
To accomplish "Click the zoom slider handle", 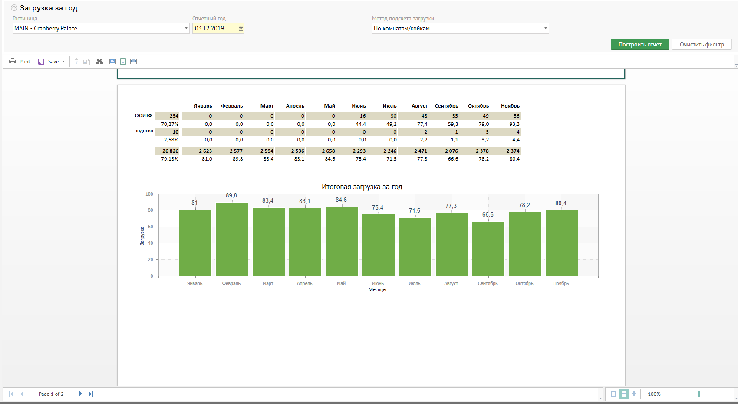I will click(x=699, y=394).
